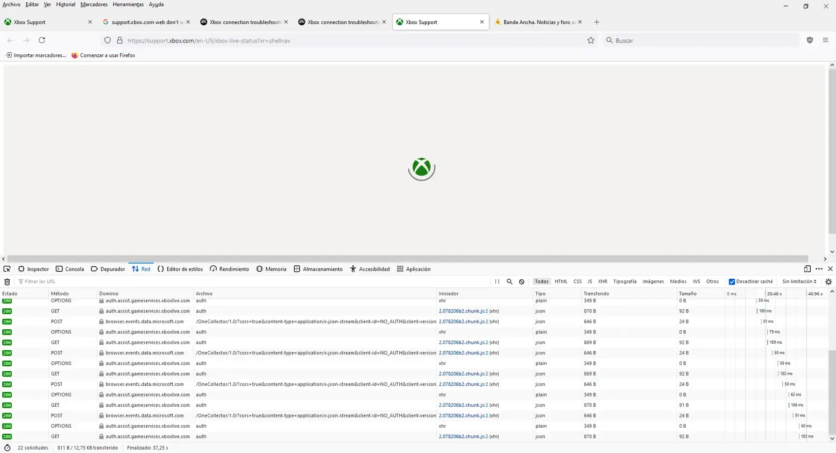Bookmark this page with star icon

click(x=591, y=40)
